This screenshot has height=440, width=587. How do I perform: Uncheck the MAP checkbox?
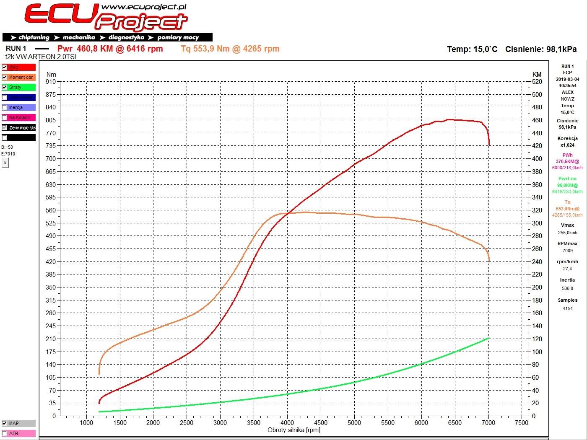[5, 423]
